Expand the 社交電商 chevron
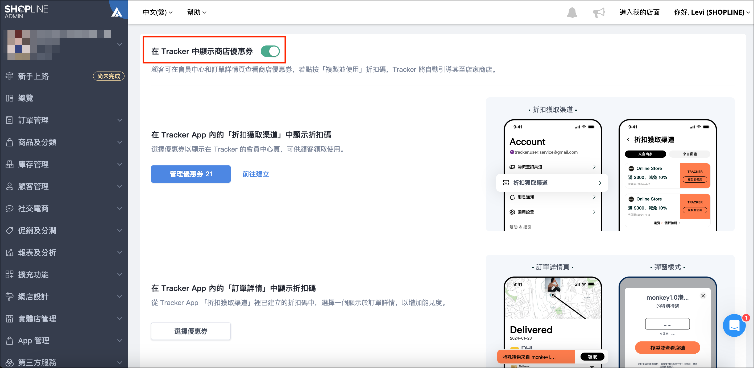This screenshot has height=368, width=754. 119,208
